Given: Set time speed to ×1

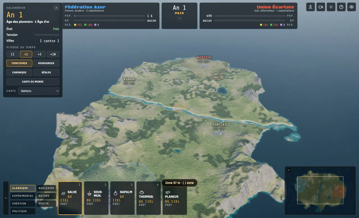Looking at the screenshot, I should [26, 54].
